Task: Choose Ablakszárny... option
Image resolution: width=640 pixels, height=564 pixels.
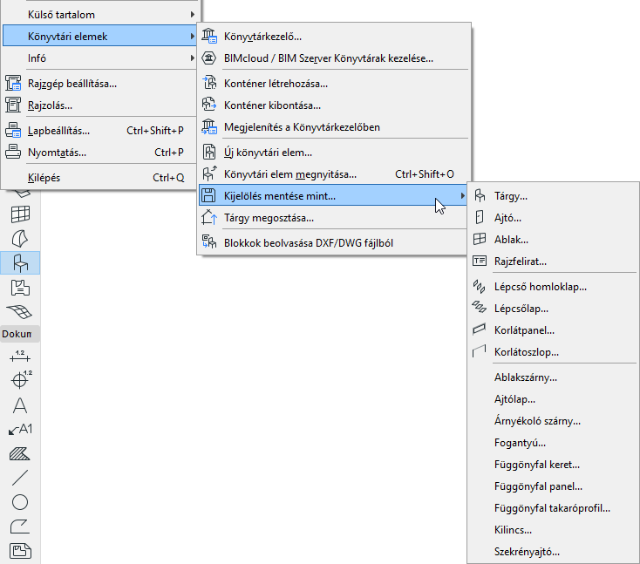Action: [x=553, y=377]
